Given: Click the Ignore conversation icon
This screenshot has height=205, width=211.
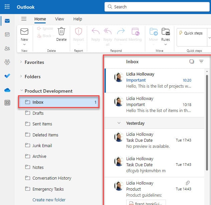Looking at the screenshot, I should [x=39, y=28].
